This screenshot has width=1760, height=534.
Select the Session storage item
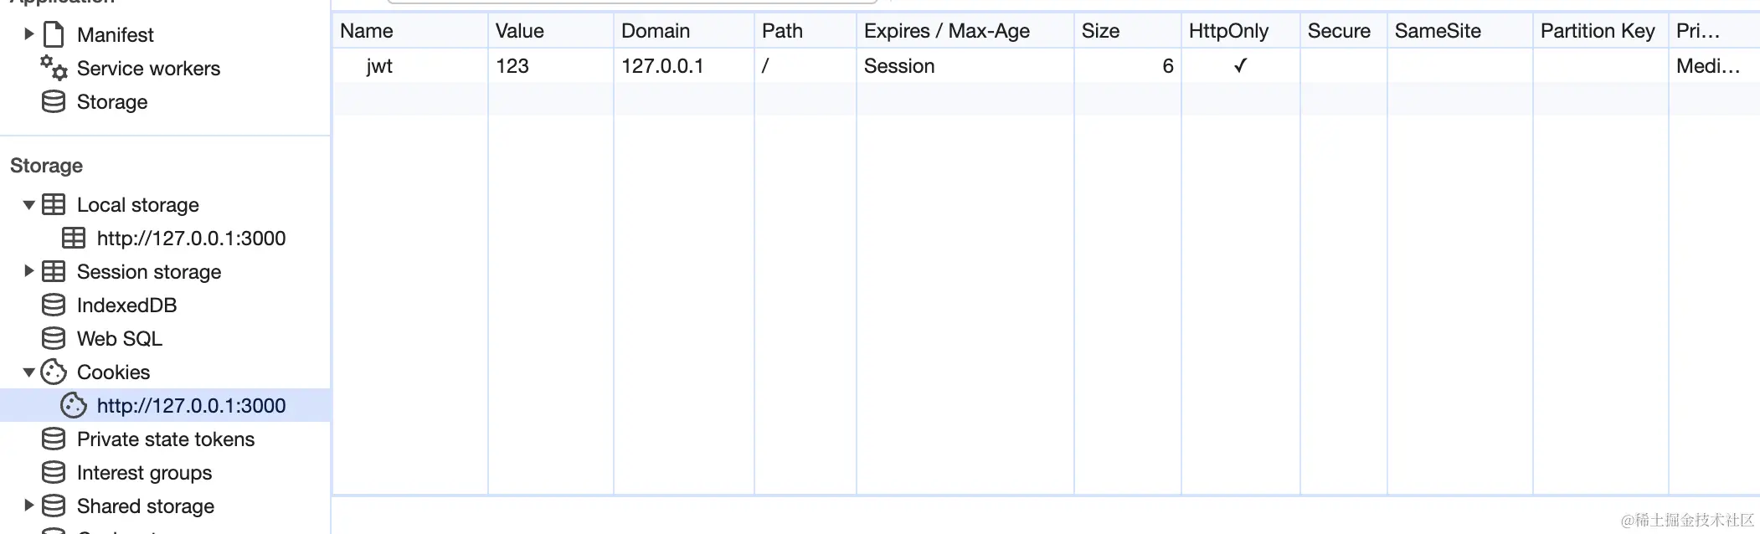[x=149, y=271]
